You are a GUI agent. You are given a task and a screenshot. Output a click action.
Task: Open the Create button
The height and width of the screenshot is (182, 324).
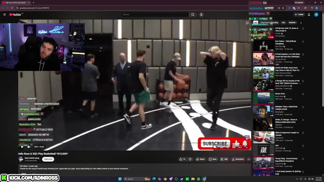pyautogui.click(x=299, y=14)
